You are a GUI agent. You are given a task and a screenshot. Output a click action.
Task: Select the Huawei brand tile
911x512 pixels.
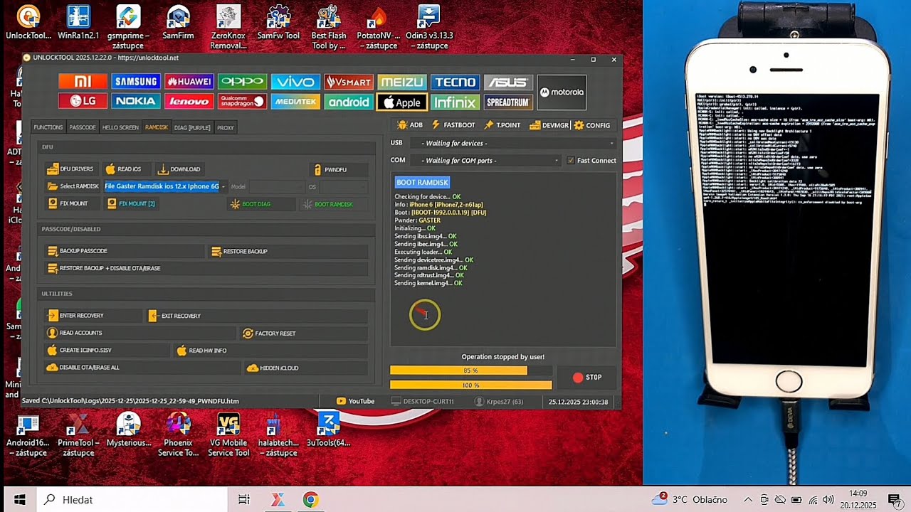189,82
